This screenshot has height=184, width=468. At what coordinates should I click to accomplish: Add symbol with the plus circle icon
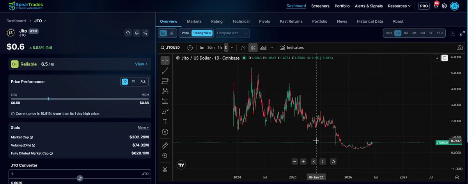tap(190, 48)
